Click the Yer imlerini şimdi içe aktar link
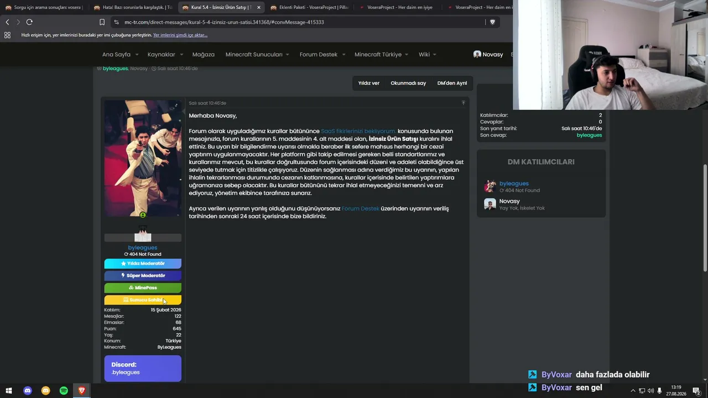This screenshot has width=708, height=398. point(180,35)
